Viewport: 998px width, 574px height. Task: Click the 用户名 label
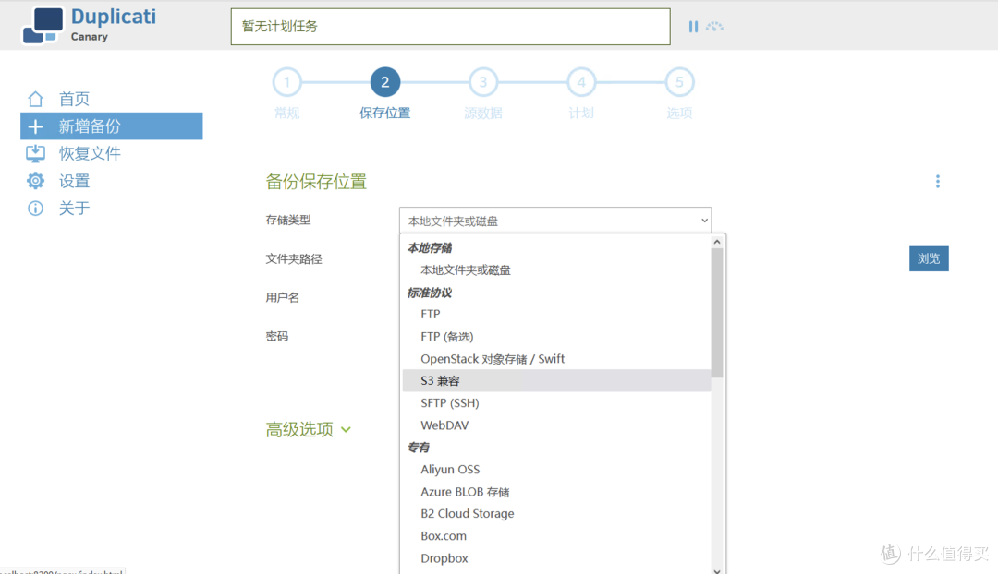[283, 297]
